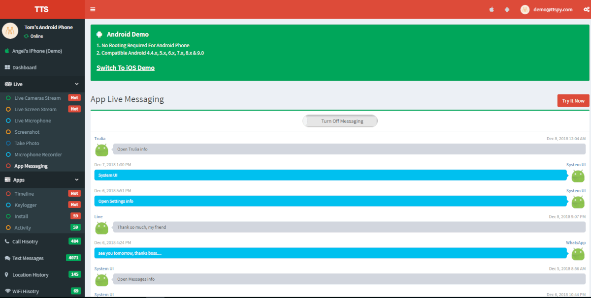Open Activity under Apps

(23, 228)
